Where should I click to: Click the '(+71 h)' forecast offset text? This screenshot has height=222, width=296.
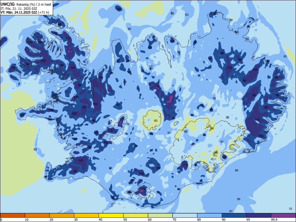click(x=44, y=12)
